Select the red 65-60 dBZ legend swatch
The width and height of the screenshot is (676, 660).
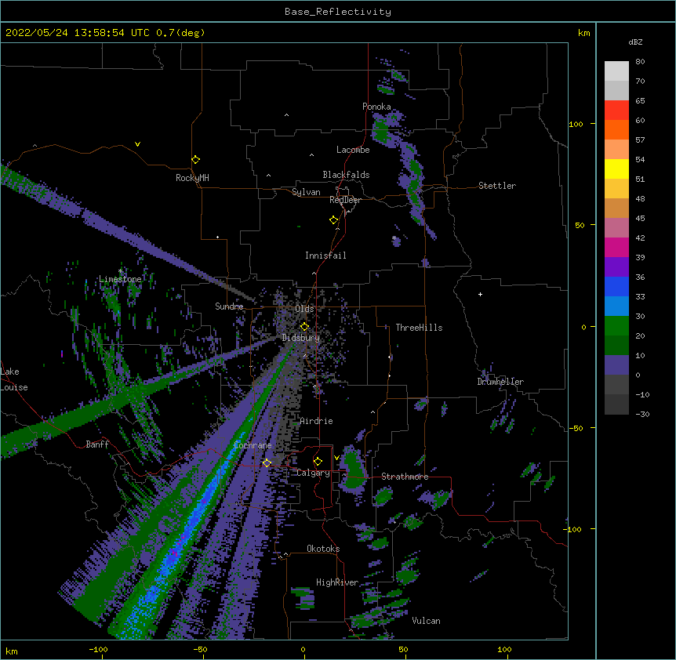pyautogui.click(x=616, y=111)
